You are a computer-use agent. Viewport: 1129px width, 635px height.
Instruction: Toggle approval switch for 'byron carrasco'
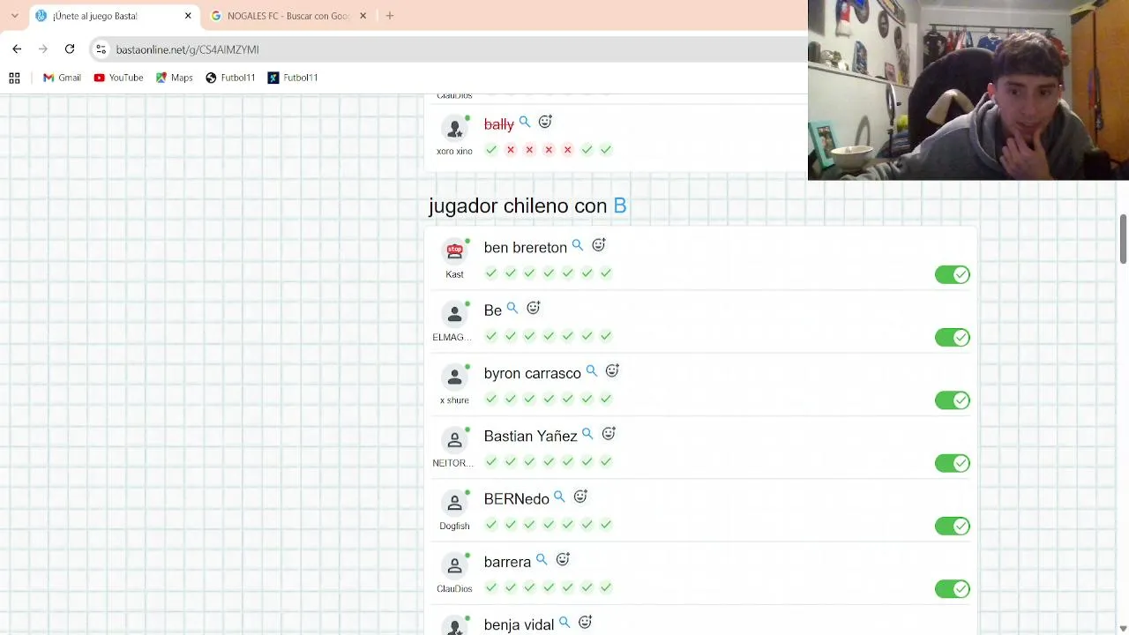(x=953, y=400)
